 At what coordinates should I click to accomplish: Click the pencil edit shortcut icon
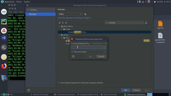66,23
